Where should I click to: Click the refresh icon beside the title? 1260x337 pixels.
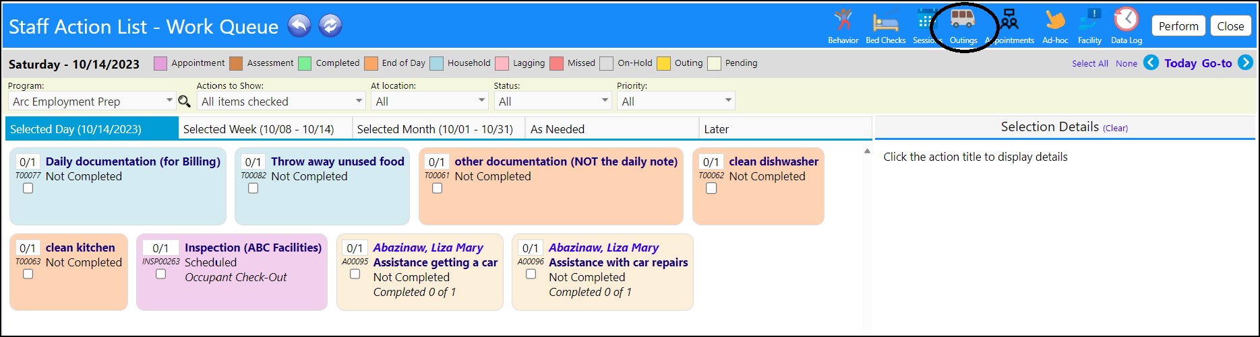330,26
